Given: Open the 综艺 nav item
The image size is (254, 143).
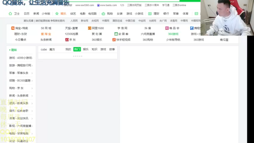Looking at the screenshot, I should pos(73,14).
